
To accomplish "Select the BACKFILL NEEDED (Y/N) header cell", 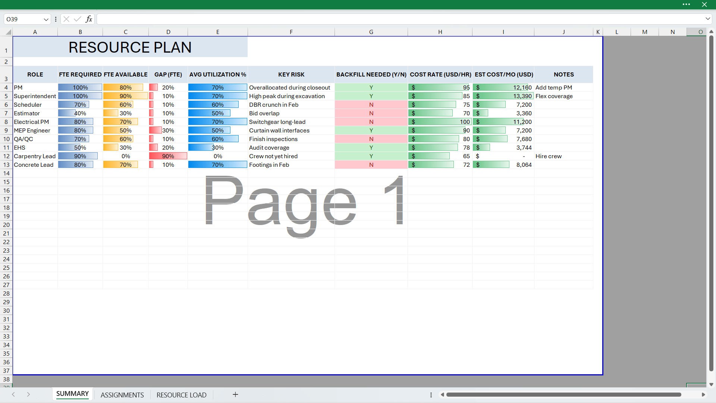I will [371, 75].
